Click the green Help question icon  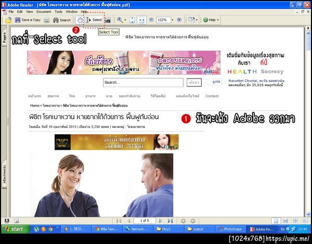[205, 20]
